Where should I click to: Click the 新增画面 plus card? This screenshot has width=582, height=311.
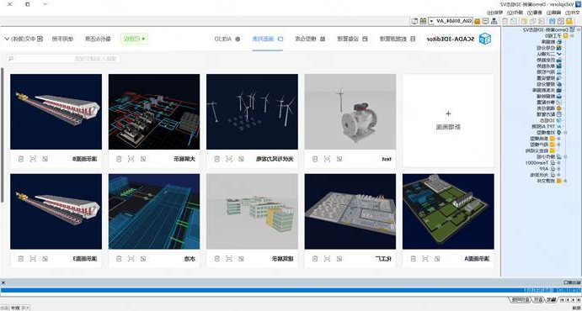click(448, 120)
